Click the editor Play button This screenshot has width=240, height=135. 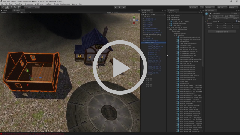click(x=116, y=7)
